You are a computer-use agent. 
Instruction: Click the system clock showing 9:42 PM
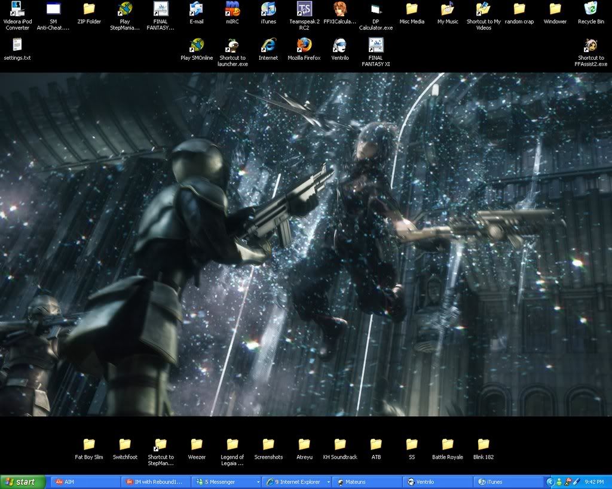(x=595, y=482)
